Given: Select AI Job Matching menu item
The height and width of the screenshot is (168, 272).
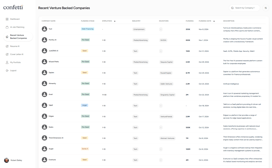Looking at the screenshot, I should [x=17, y=27].
